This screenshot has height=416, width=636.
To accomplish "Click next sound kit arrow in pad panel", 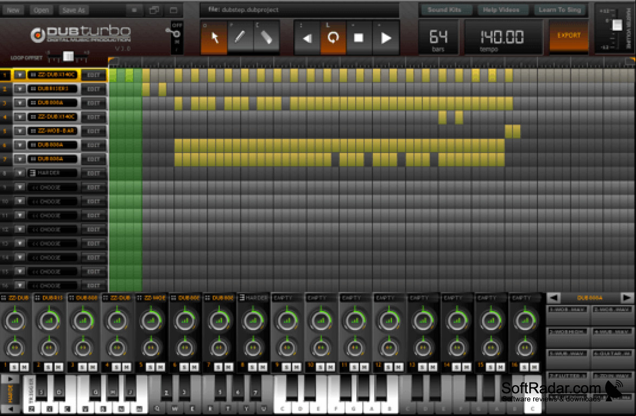I will pos(626,298).
